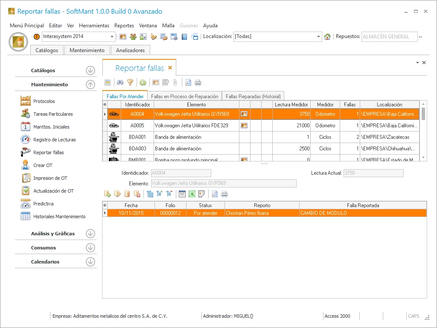Click the TXT export icon
437x328 pixels.
pos(182,194)
